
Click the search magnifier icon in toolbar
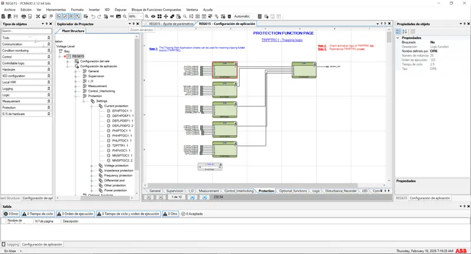185,16
